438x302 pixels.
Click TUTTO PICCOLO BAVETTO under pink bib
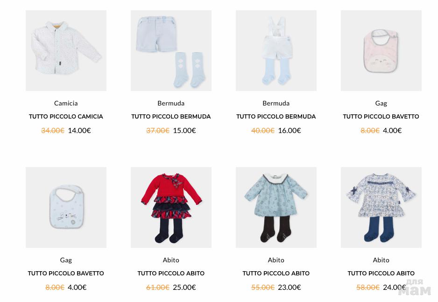click(x=381, y=116)
